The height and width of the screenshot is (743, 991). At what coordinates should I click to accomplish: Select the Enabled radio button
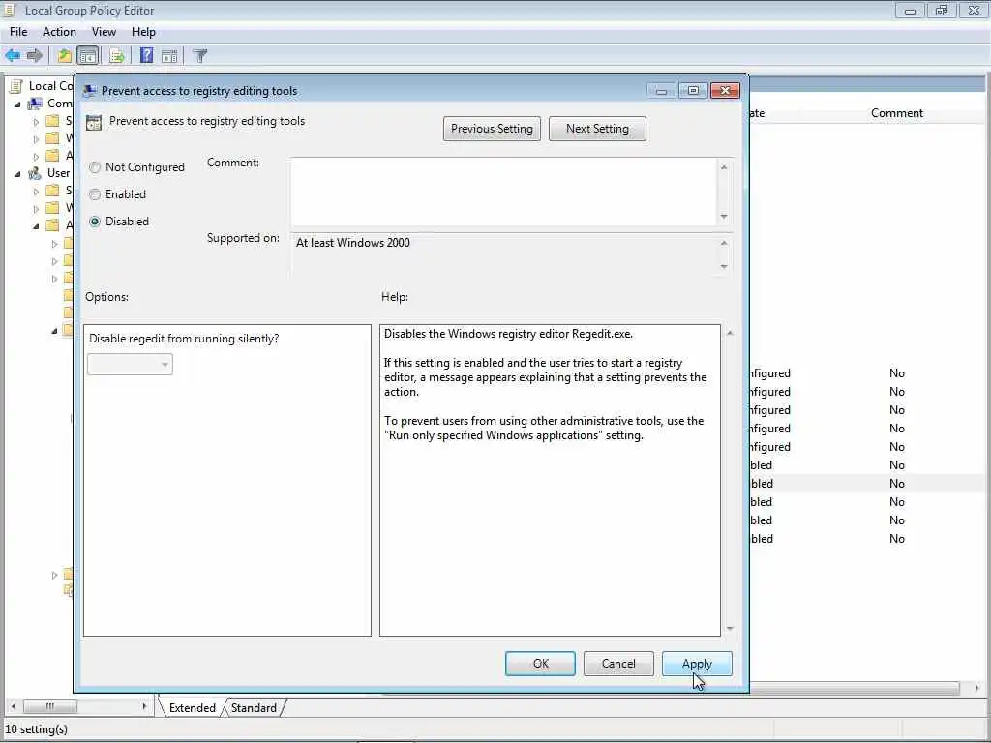95,194
